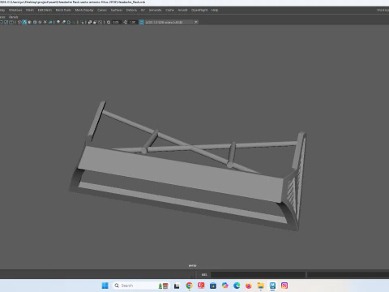Click the persp camera label
The image size is (389, 292).
click(192, 265)
